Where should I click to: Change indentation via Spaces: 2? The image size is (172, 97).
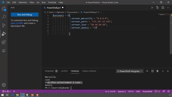(x=122, y=91)
